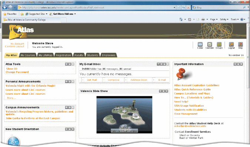Switch to the Employees tab
This screenshot has height=147, width=250.
(x=109, y=55)
